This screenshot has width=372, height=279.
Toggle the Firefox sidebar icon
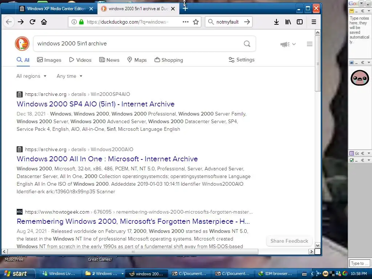pos(300,22)
